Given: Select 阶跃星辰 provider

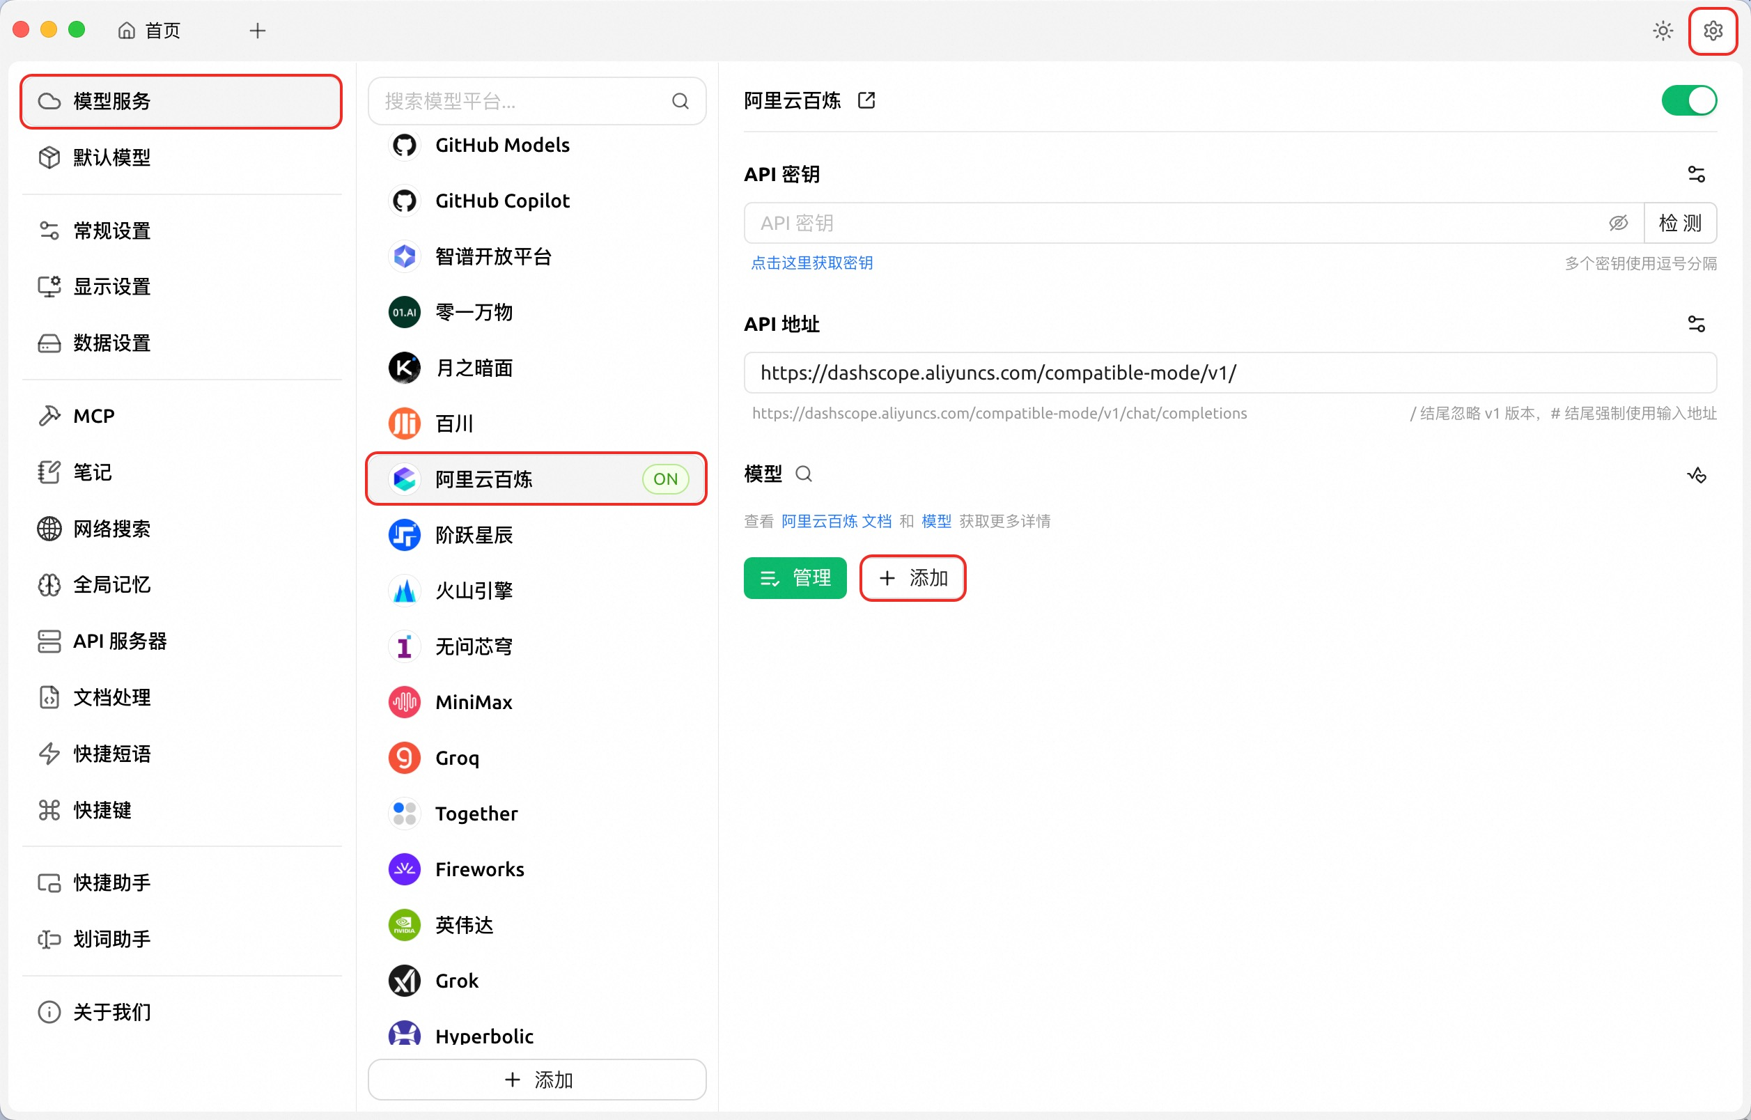Looking at the screenshot, I should (x=536, y=535).
